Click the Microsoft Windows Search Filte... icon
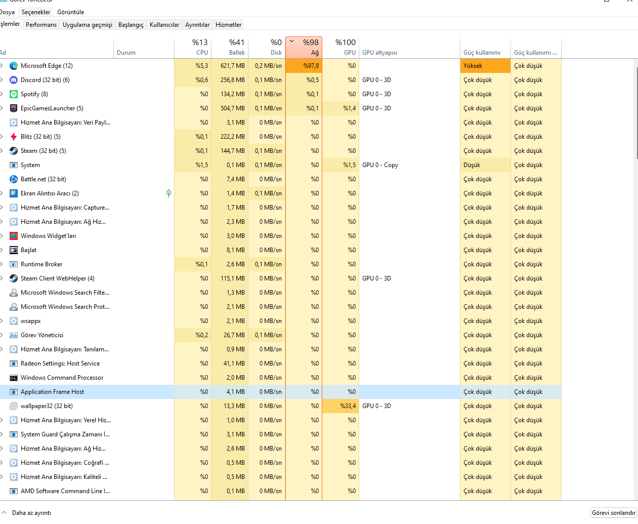638x524 pixels. [14, 293]
